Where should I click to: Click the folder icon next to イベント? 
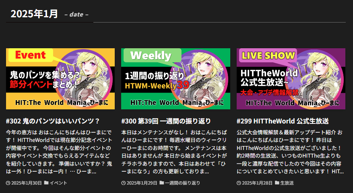coord(46,183)
